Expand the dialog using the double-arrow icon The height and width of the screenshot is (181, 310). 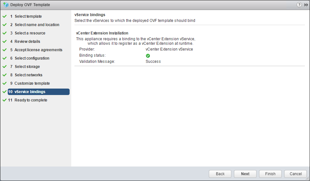pyautogui.click(x=306, y=5)
